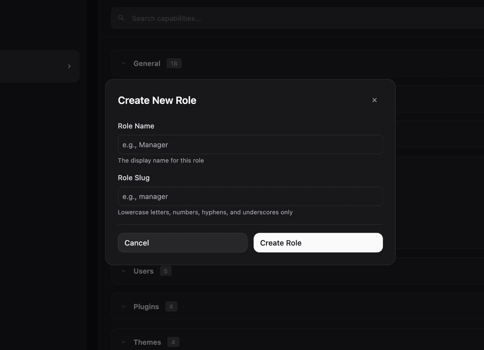Click the Create Role button
Viewport: 484px width, 350px height.
pos(318,243)
